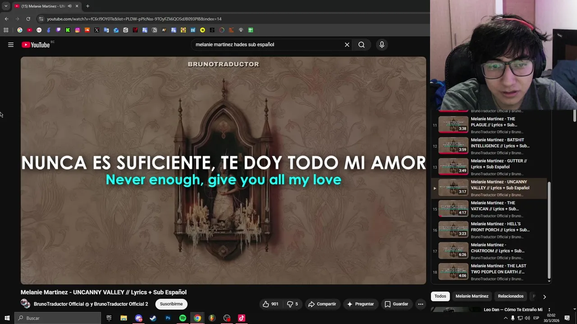
Task: Click the Buscar taskbar search box
Action: tap(58, 318)
